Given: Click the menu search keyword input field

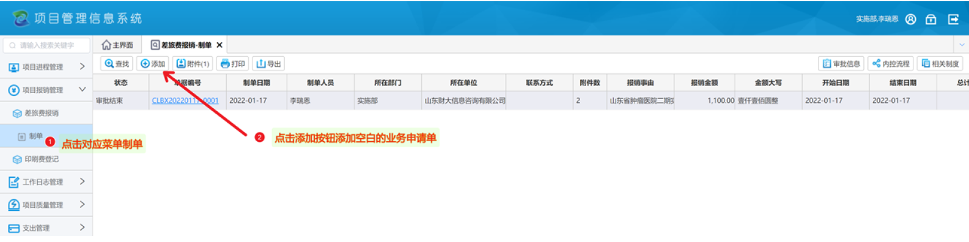Looking at the screenshot, I should click(46, 45).
